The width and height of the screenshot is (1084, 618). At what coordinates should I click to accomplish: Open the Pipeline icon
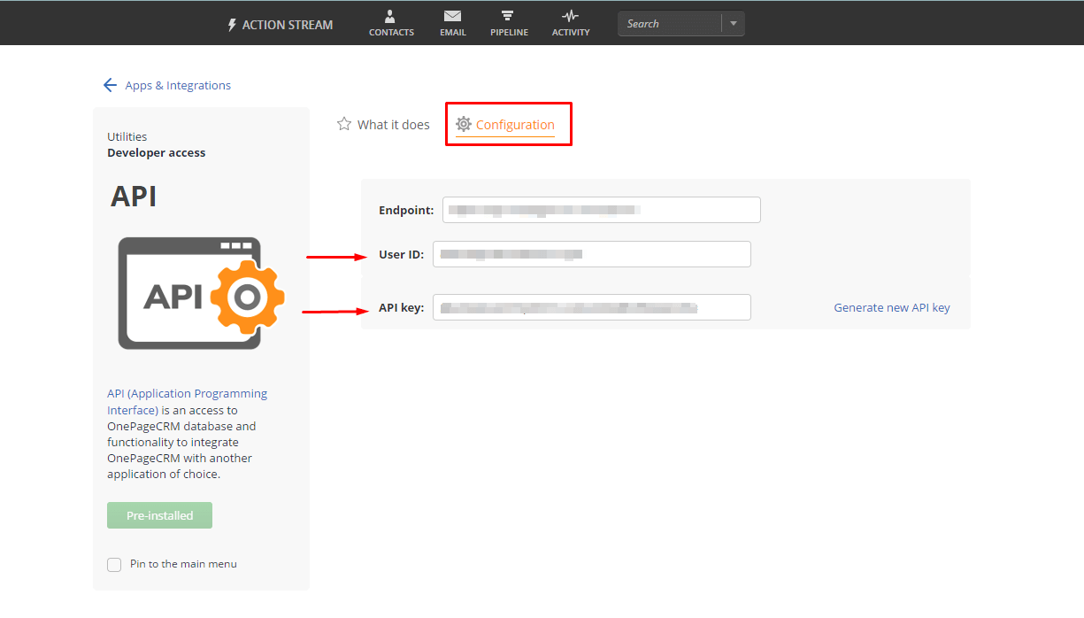[509, 16]
